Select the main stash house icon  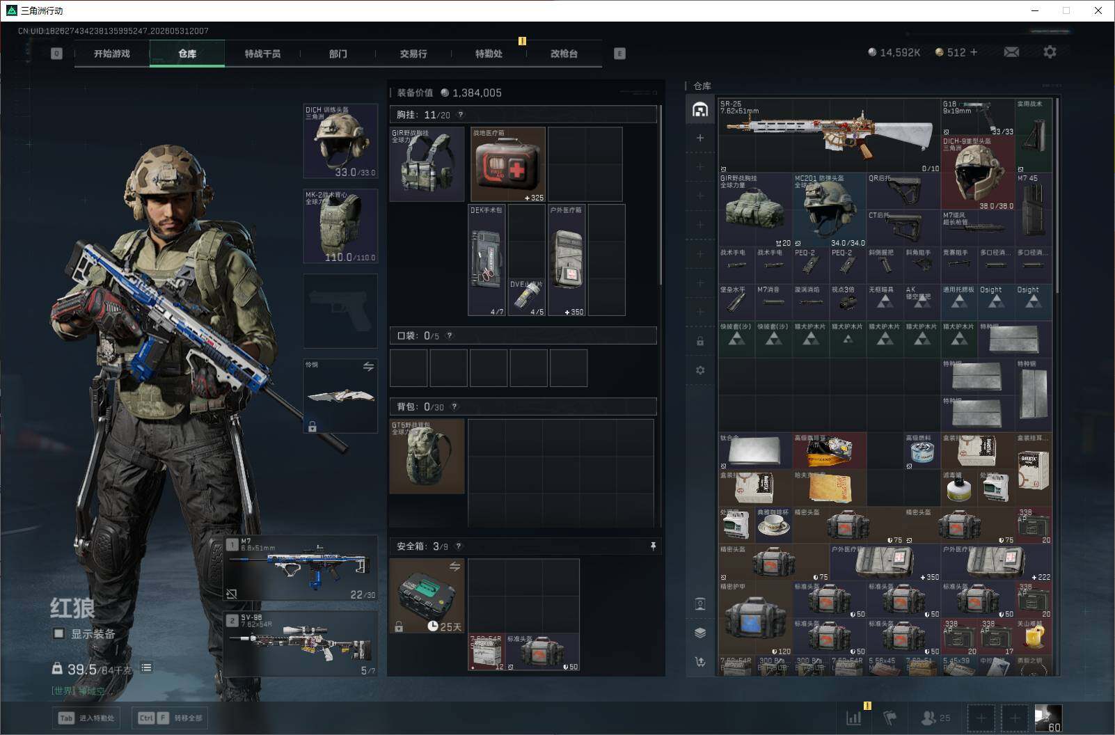tap(700, 109)
